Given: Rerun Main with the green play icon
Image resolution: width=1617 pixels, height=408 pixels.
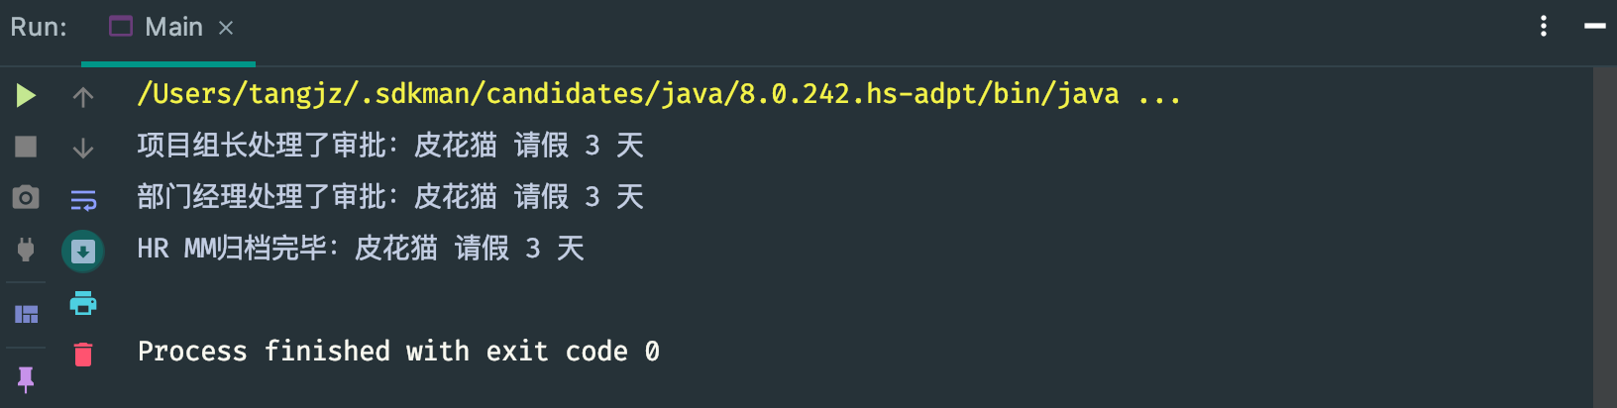Looking at the screenshot, I should [x=26, y=95].
